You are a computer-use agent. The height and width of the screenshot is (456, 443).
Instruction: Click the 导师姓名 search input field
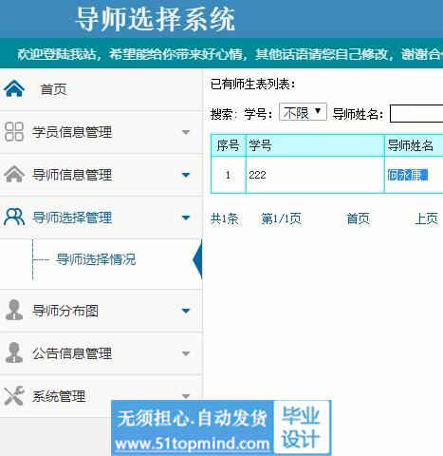click(x=416, y=113)
